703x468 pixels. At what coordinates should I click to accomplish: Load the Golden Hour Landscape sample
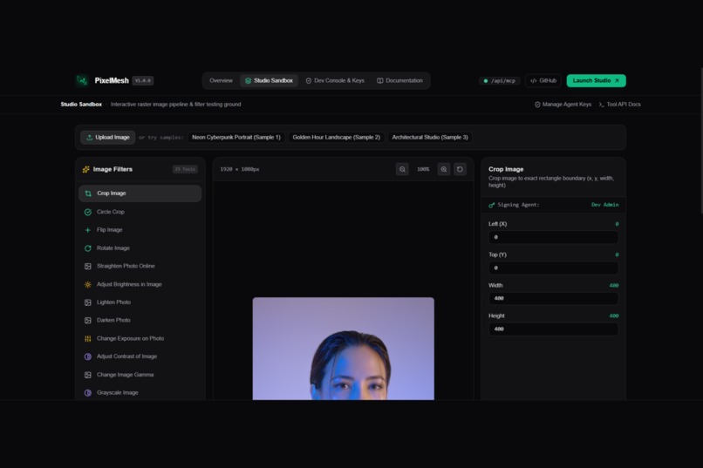337,138
